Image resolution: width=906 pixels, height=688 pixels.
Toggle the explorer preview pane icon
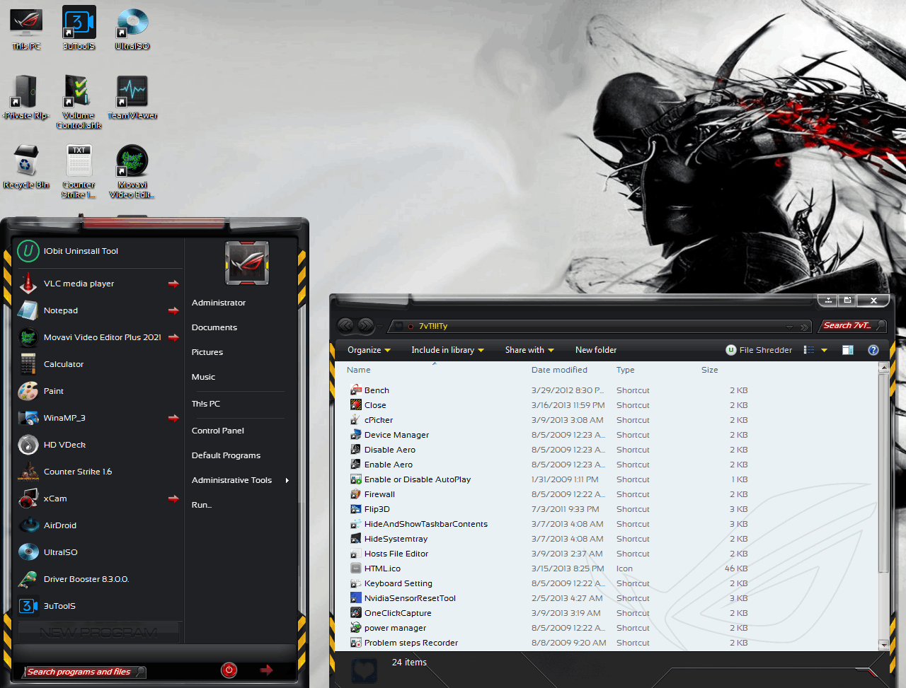pos(848,350)
